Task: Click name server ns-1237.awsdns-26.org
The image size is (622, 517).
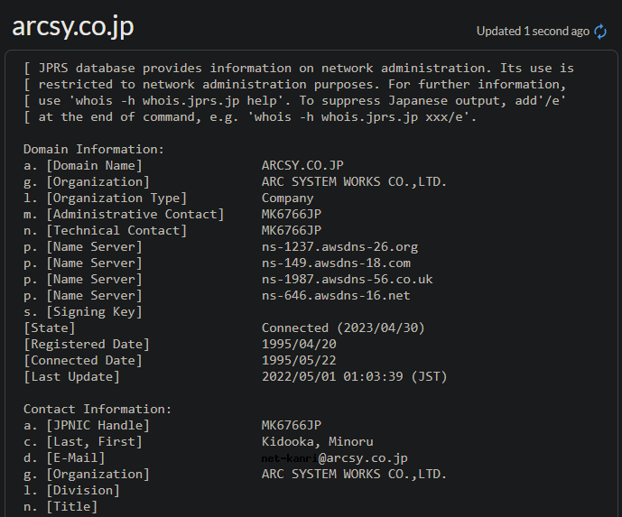Action: point(339,246)
